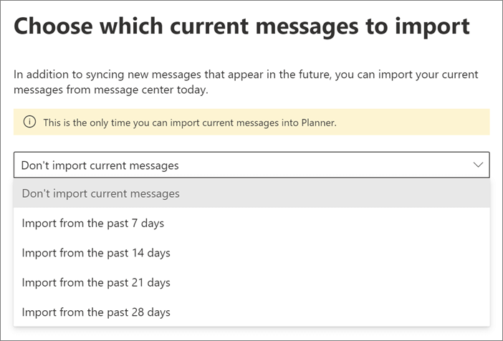This screenshot has width=503, height=341.
Task: Choose "Import from the past 7 days"
Action: tap(93, 224)
